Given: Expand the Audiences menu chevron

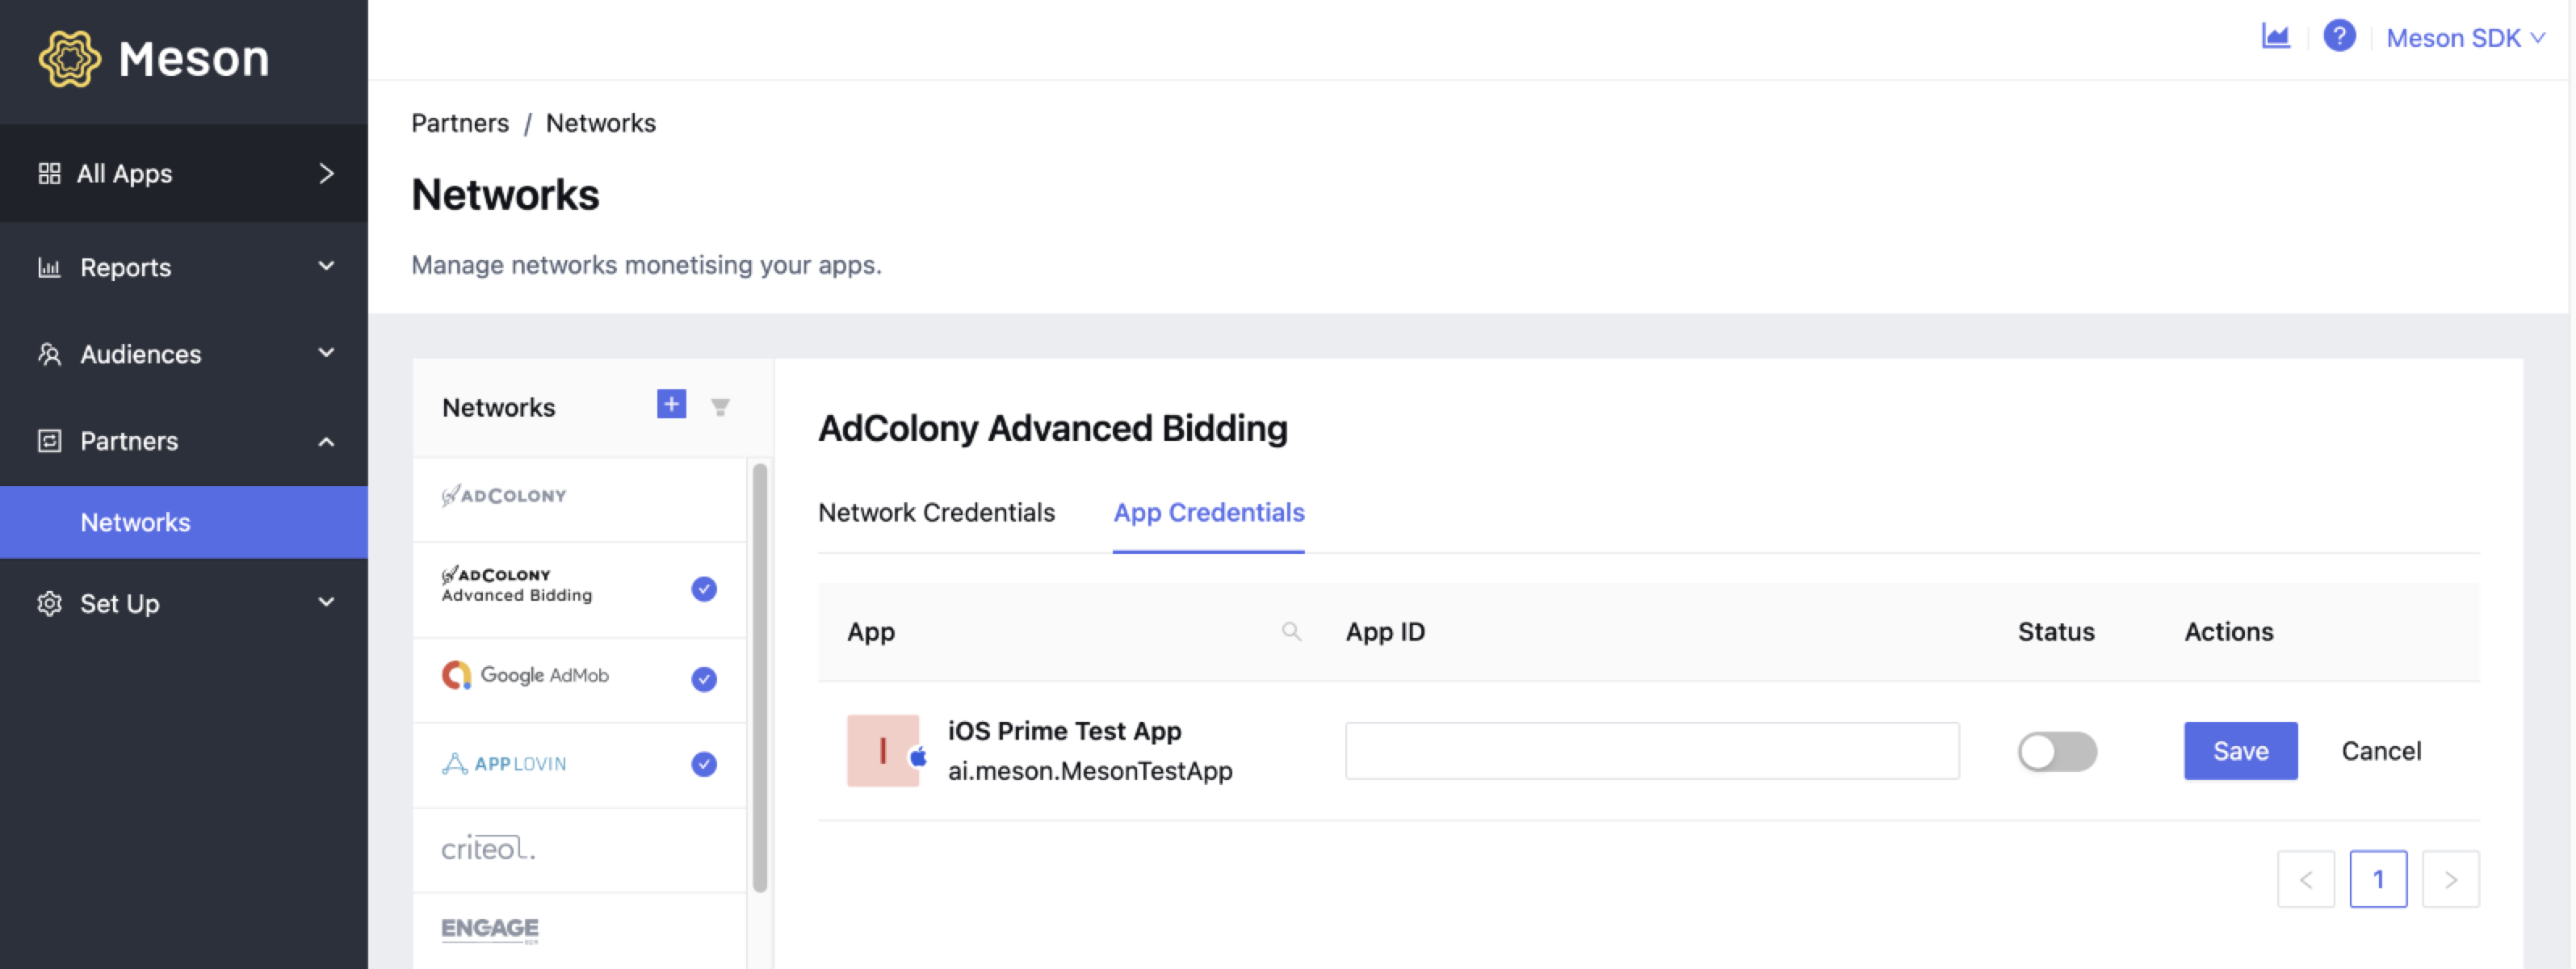Looking at the screenshot, I should click(326, 353).
